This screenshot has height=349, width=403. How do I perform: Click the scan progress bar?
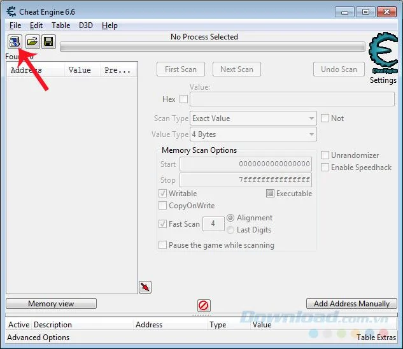pos(213,46)
